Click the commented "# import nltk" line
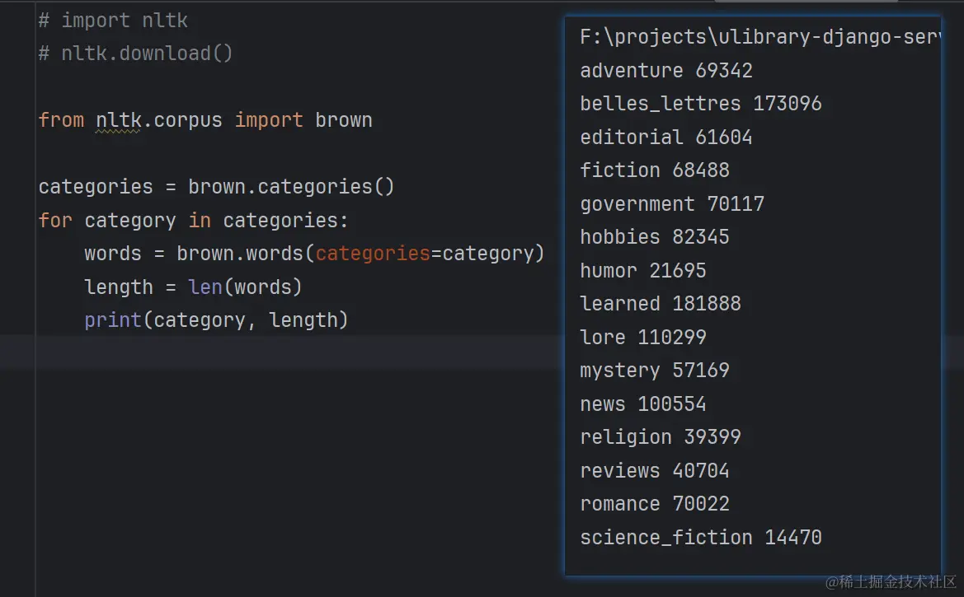 click(x=113, y=20)
